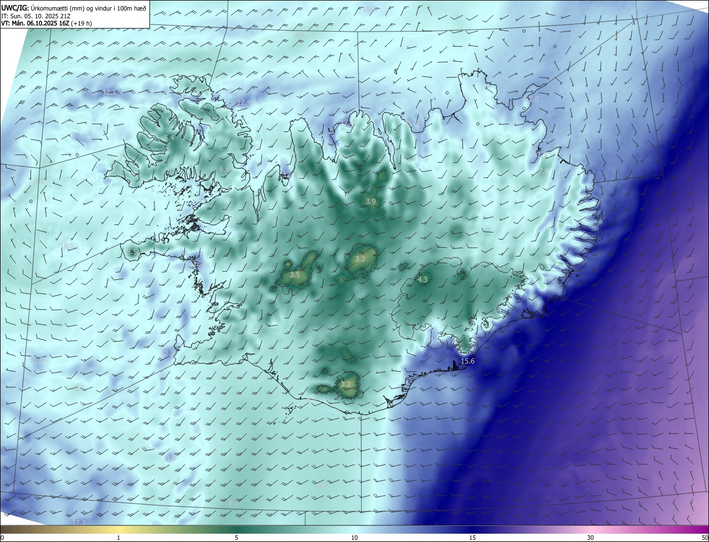Click the valid time line 'VT: Mán. 06.10.2025 16Z'
The height and width of the screenshot is (542, 709).
(x=35, y=23)
